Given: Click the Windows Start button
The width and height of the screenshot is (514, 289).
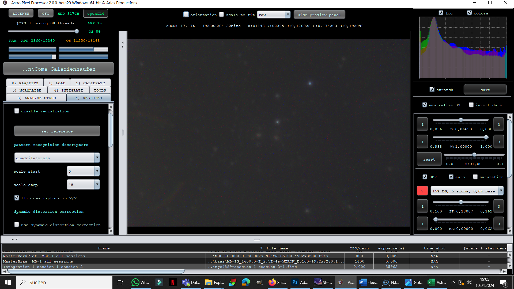Looking at the screenshot, I should click(8, 282).
